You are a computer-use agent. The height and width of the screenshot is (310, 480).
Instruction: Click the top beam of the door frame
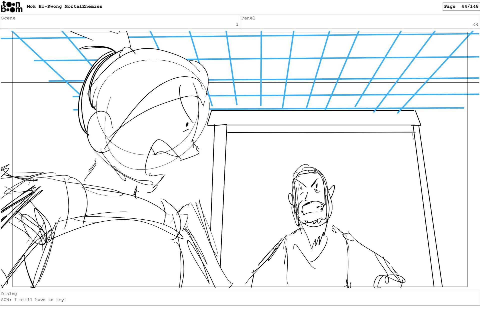point(314,118)
